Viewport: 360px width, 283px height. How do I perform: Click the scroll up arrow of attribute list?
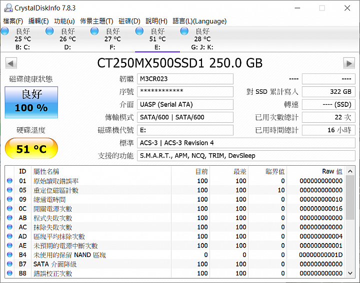click(350, 171)
